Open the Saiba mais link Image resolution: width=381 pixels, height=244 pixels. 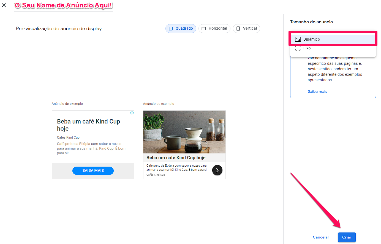(317, 91)
